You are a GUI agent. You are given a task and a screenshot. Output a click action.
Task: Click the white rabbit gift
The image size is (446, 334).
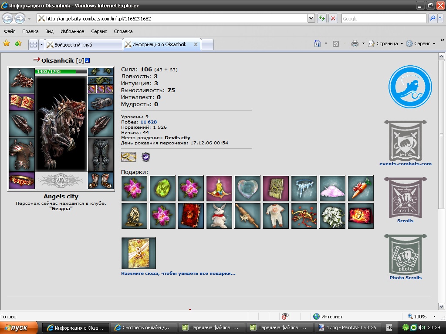pos(220,216)
